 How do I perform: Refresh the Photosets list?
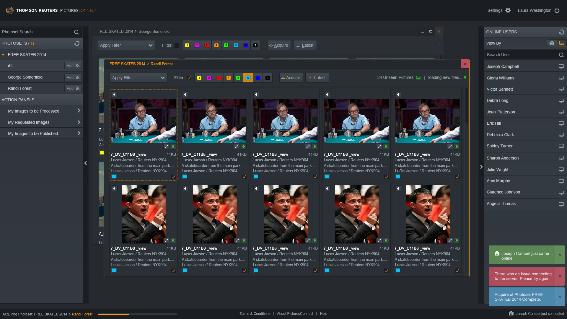77,43
